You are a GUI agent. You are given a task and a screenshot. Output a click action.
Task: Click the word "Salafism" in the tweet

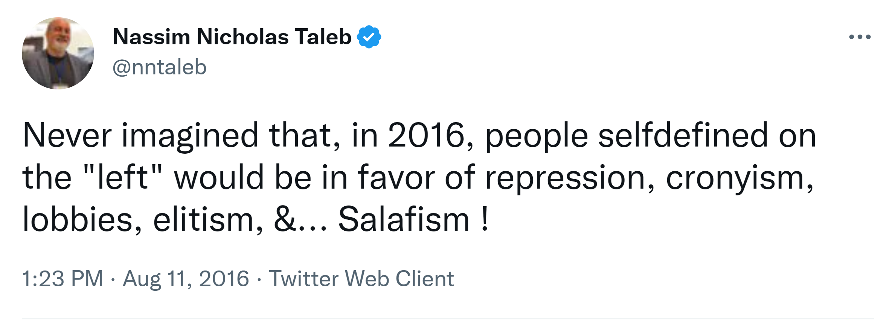point(404,219)
